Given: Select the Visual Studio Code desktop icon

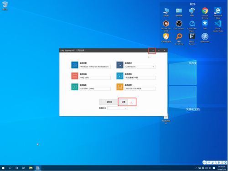Looking at the screenshot, I should point(218,26).
